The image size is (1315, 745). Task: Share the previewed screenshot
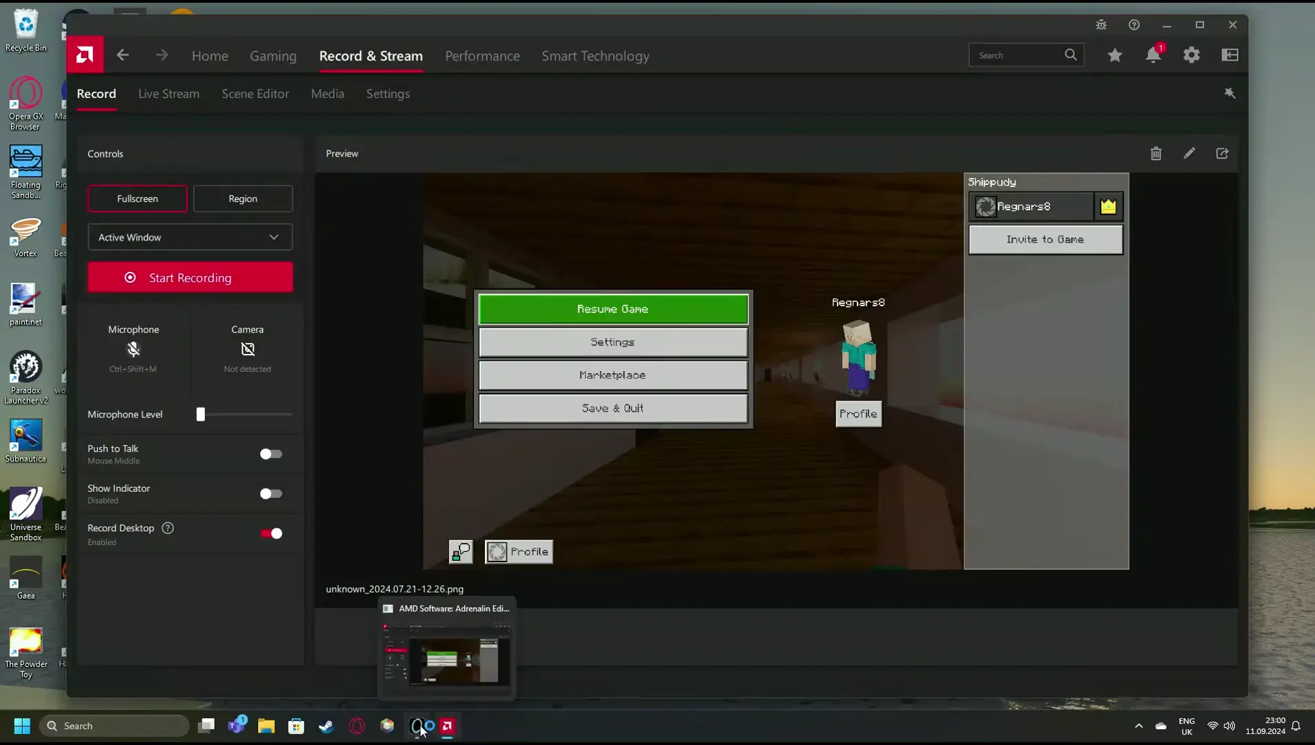[1222, 154]
